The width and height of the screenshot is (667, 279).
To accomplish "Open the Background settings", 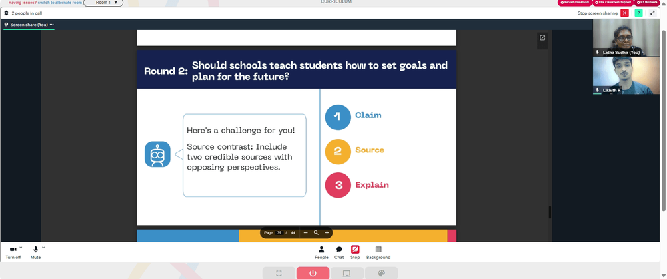I will (x=378, y=252).
